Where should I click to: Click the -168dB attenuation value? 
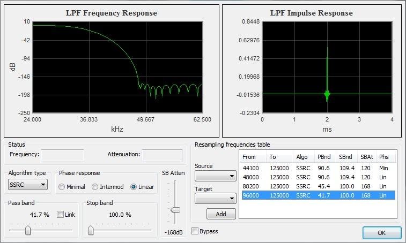173,232
